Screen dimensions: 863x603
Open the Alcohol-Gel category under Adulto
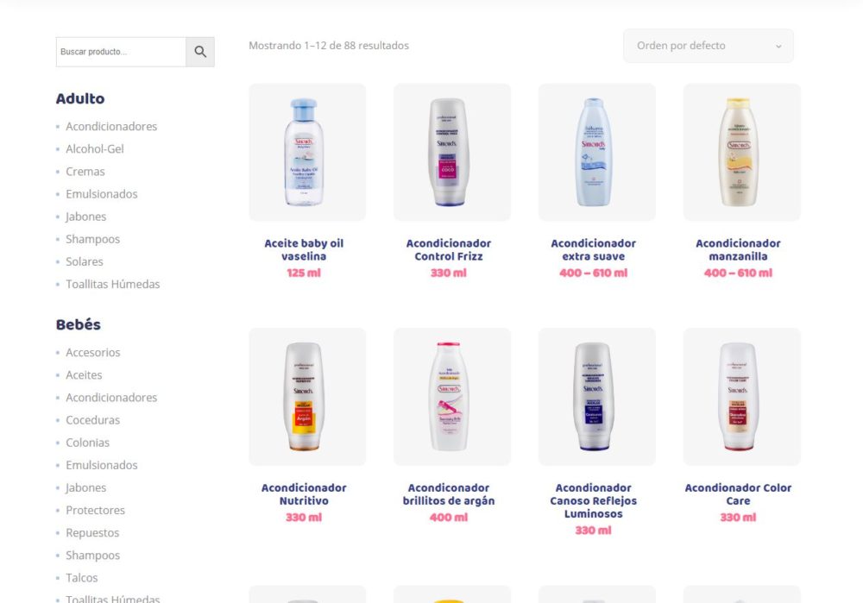pos(95,149)
